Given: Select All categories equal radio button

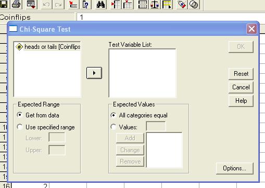Looking at the screenshot, I should click(113, 115).
